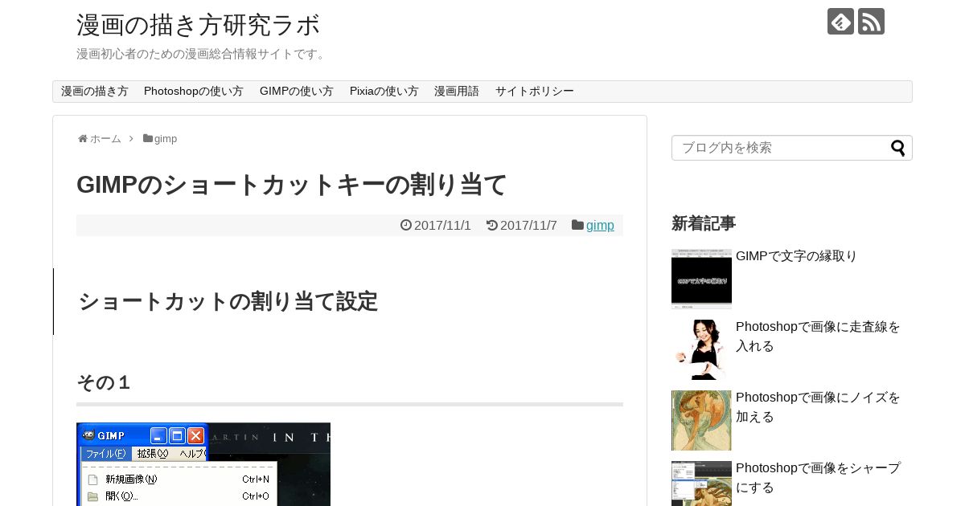Click the clock icon next to 2017/11/1
Viewport: 965px width, 506px height.
coord(406,226)
